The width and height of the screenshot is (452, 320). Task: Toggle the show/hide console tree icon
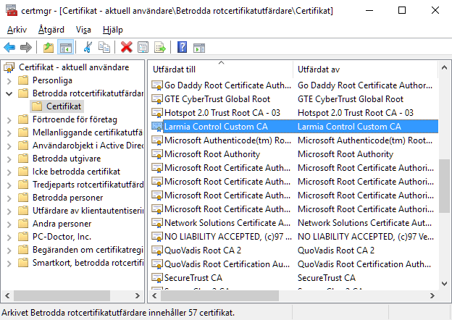pyautogui.click(x=65, y=47)
